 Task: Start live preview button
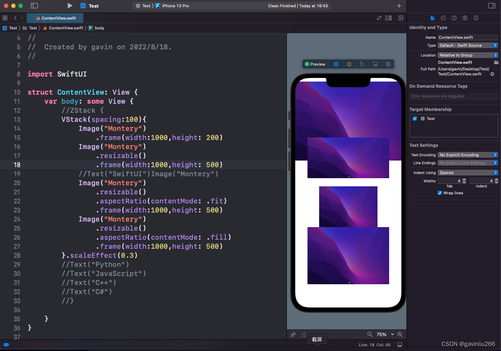point(336,64)
